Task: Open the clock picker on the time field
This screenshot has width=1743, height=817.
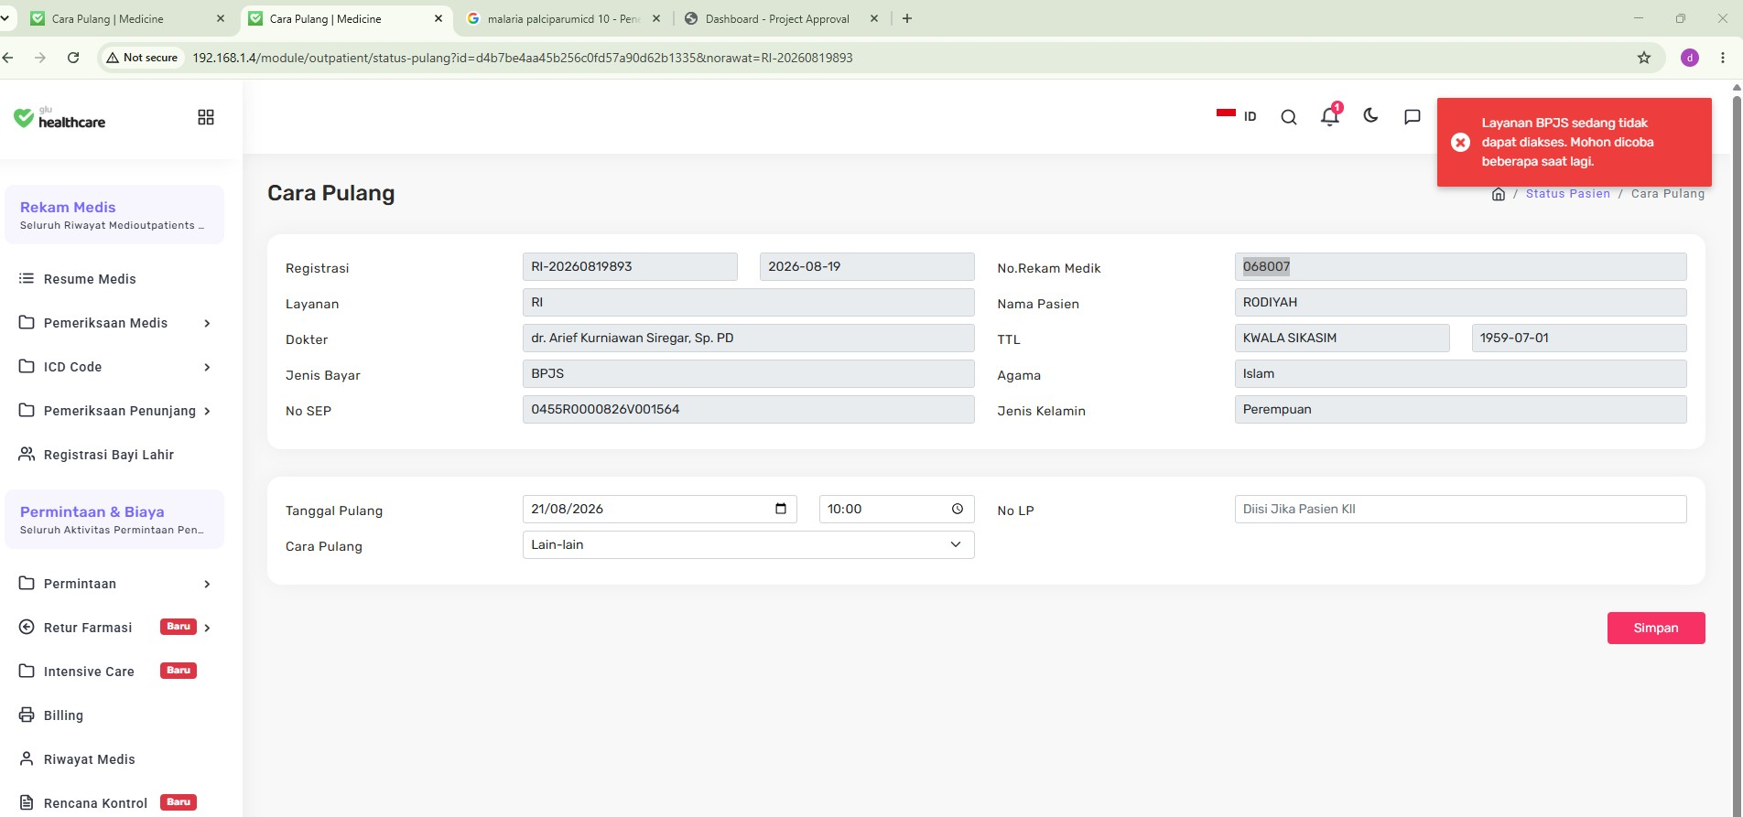Action: click(x=958, y=509)
